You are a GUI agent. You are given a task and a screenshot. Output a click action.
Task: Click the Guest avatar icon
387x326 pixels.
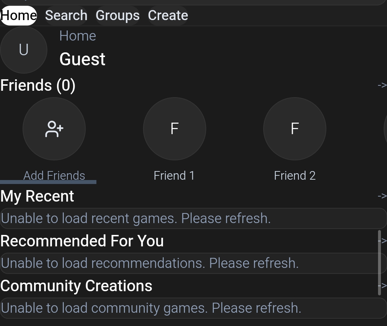click(23, 50)
